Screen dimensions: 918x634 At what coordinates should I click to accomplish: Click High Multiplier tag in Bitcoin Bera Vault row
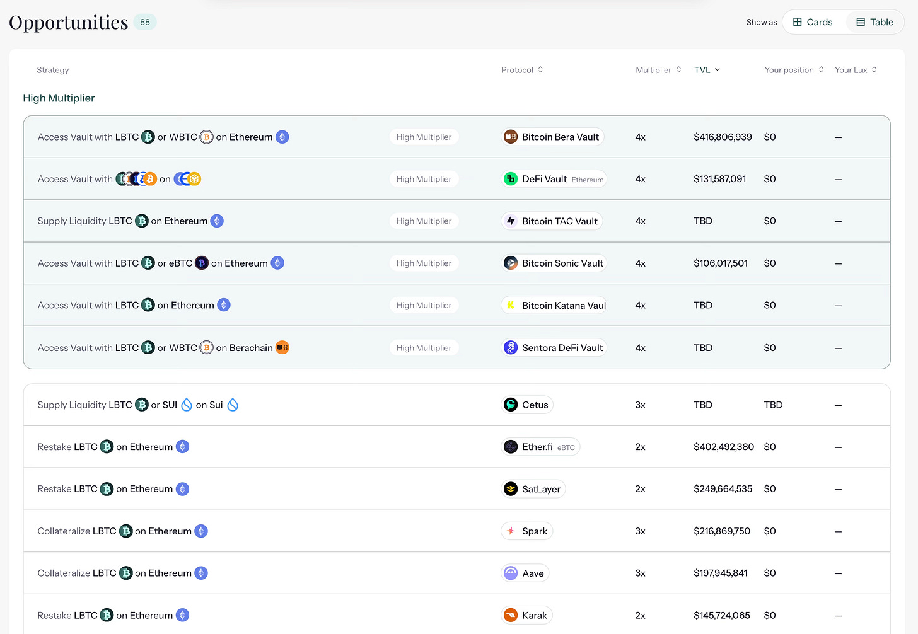coord(424,137)
